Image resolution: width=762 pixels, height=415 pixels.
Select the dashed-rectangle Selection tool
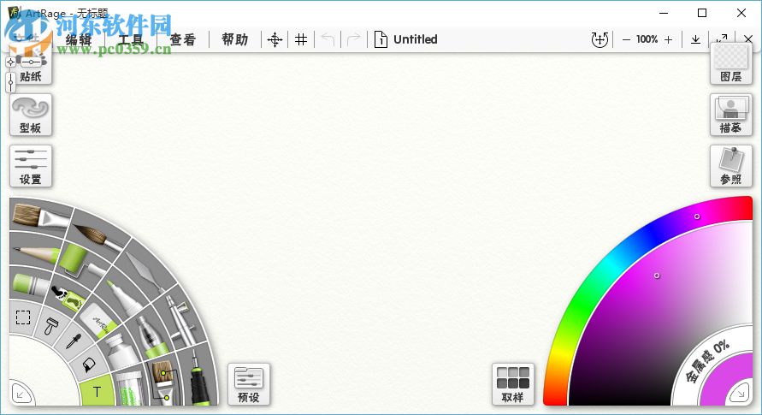[x=23, y=317]
